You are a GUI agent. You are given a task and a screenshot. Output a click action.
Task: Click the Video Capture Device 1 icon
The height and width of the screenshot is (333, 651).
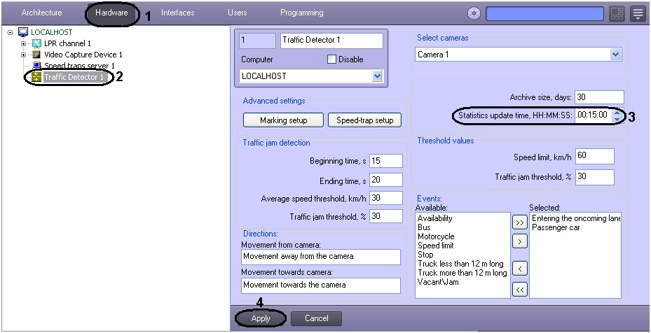tap(37, 55)
